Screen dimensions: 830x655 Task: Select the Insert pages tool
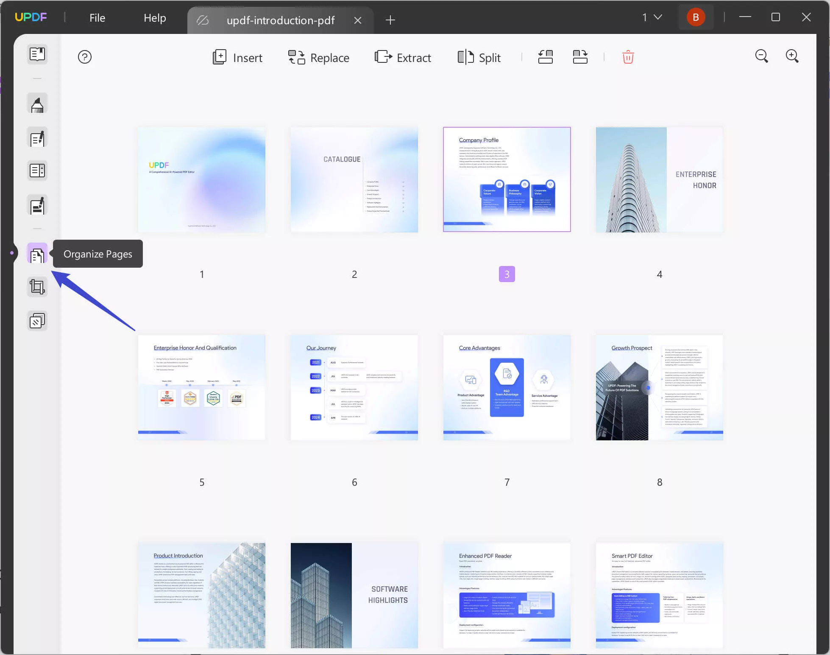[x=237, y=56]
